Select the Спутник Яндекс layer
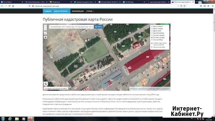The width and height of the screenshot is (215, 121). coord(158,35)
